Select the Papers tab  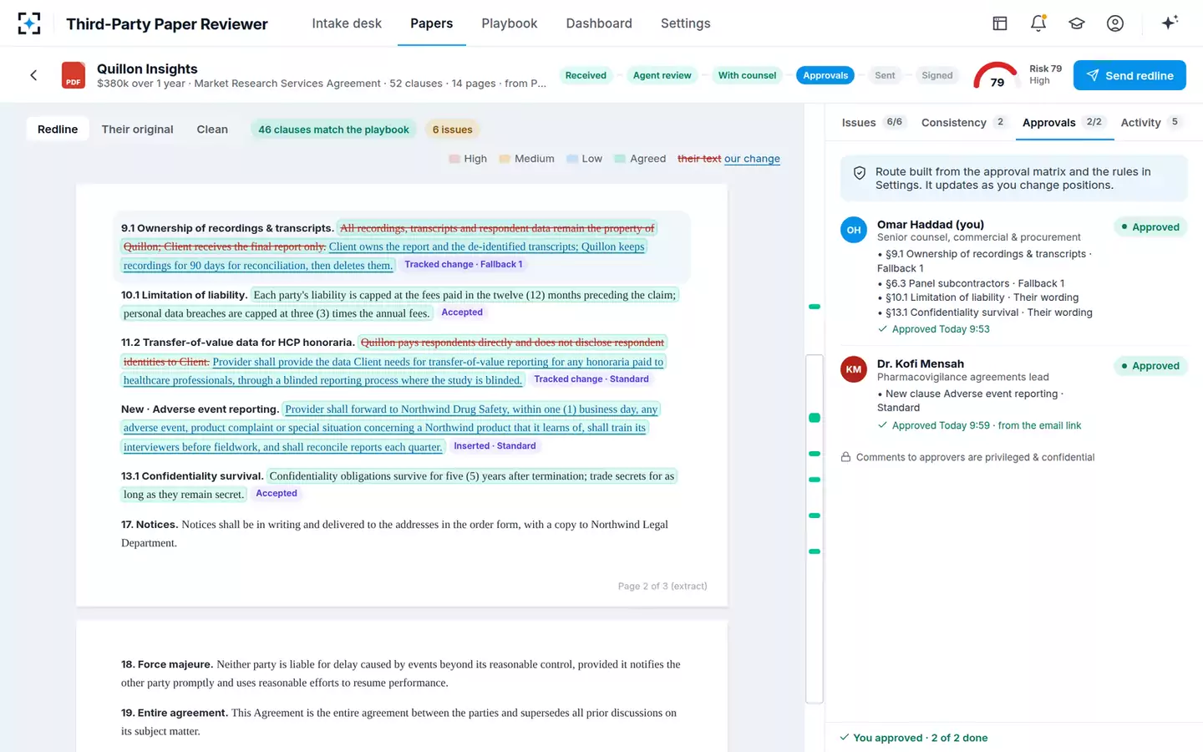pos(432,23)
